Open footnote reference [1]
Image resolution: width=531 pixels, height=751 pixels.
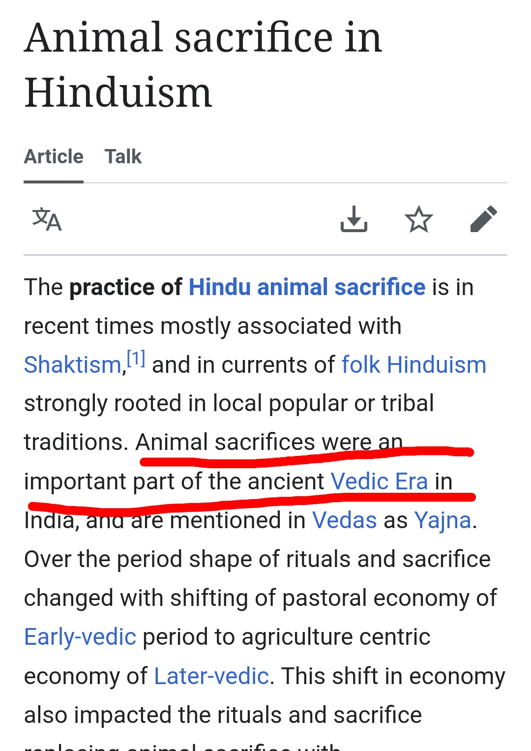[x=136, y=359]
